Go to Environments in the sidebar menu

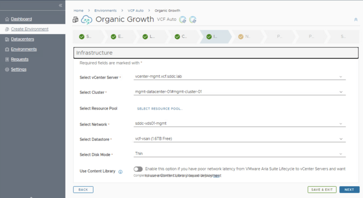click(24, 49)
